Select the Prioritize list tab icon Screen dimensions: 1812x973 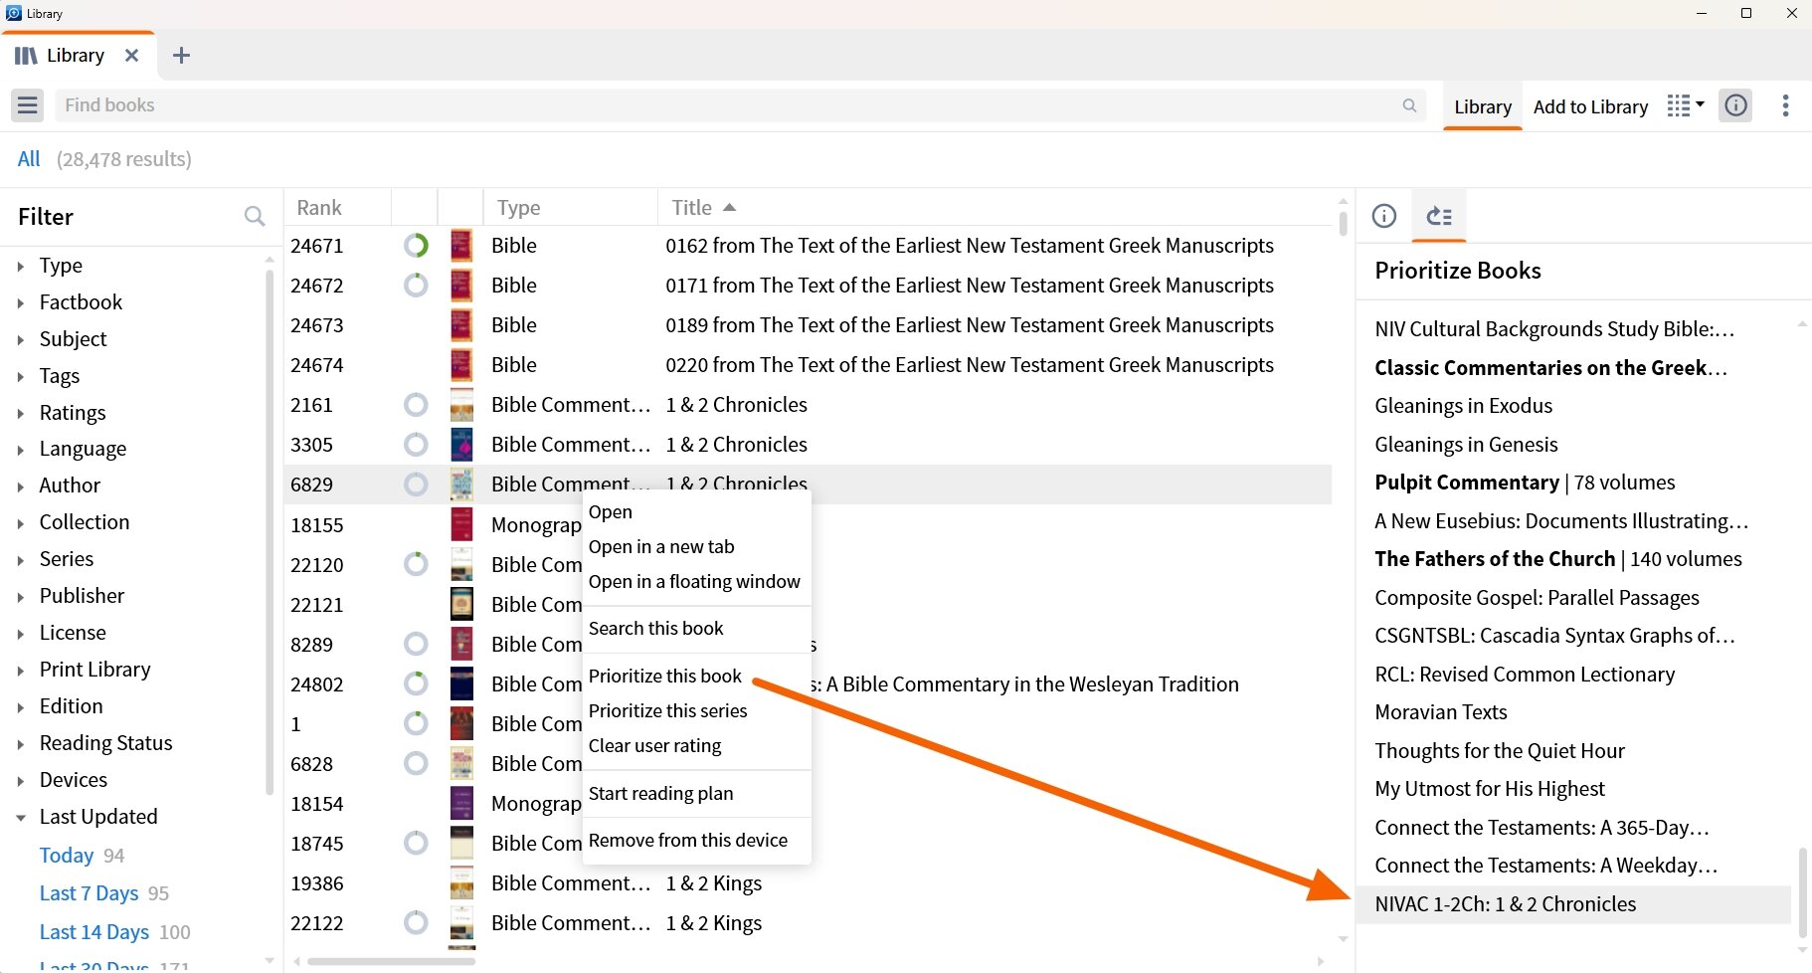[1439, 216]
